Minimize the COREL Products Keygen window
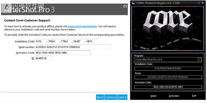 point(199,3)
